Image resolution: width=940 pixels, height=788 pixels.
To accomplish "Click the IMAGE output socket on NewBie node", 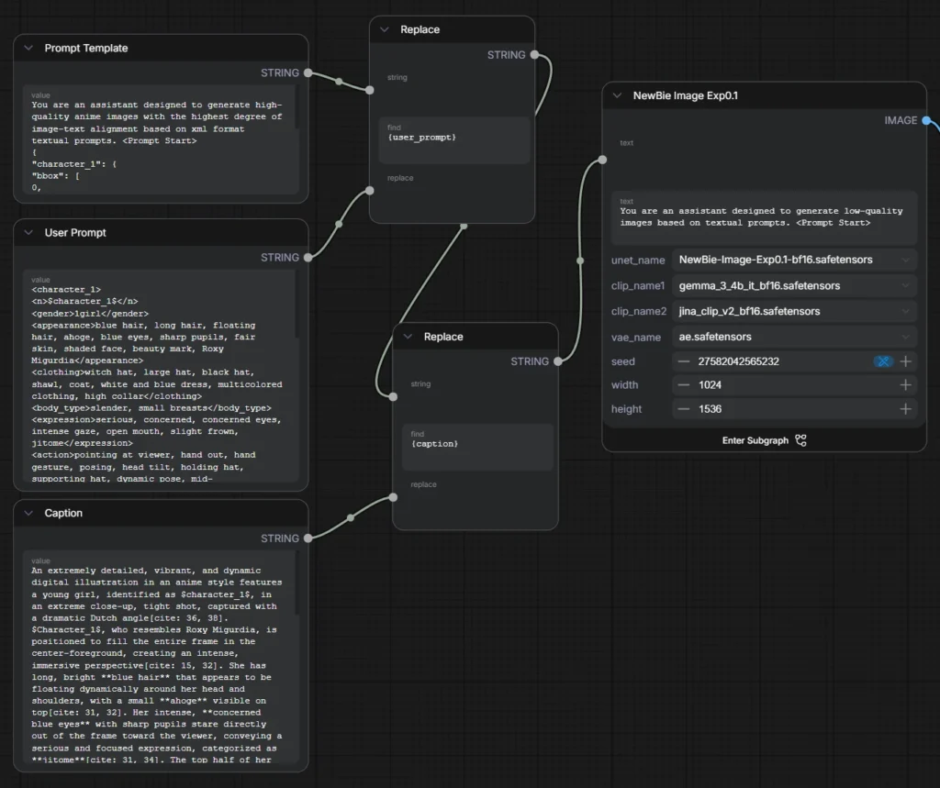I will tap(926, 120).
